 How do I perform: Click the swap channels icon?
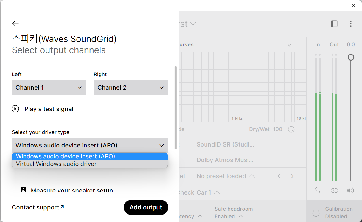coord(318,191)
